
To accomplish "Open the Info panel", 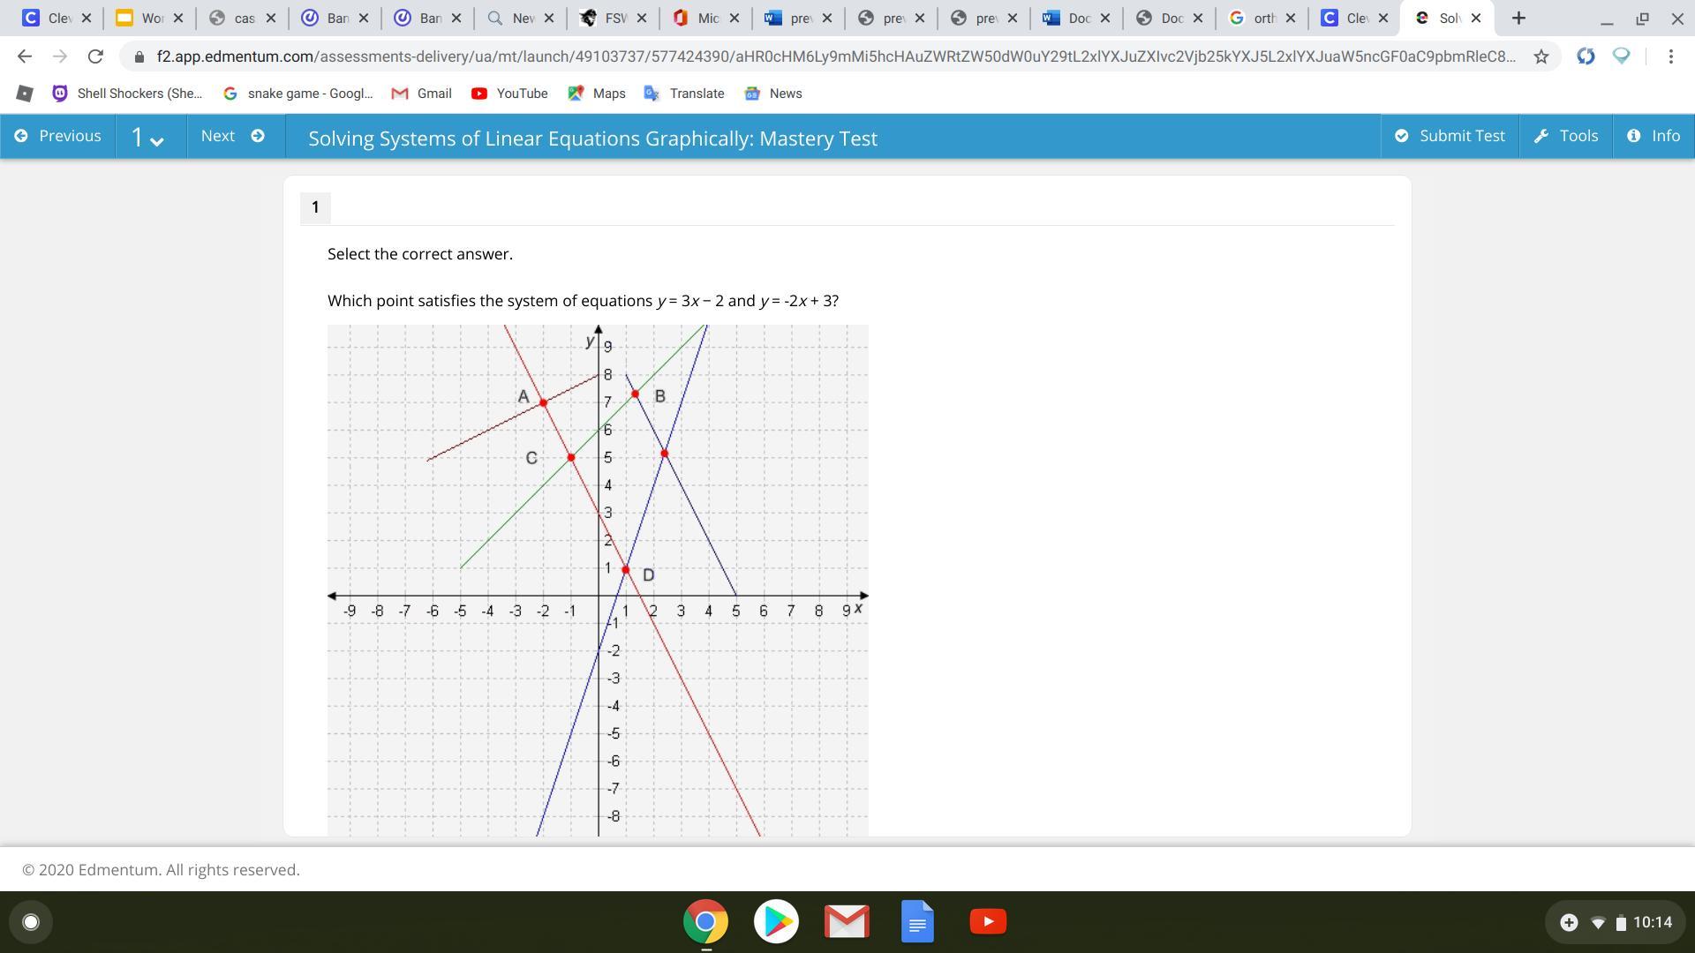I will coord(1654,136).
